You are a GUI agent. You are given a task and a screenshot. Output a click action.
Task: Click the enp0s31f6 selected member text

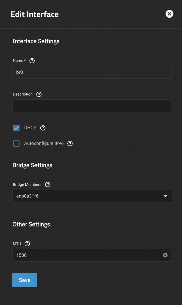27,196
